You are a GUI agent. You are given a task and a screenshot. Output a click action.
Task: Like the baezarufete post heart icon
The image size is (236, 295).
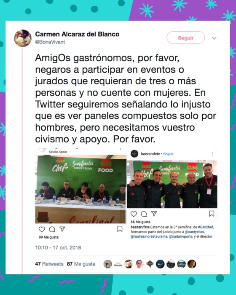coord(134,214)
